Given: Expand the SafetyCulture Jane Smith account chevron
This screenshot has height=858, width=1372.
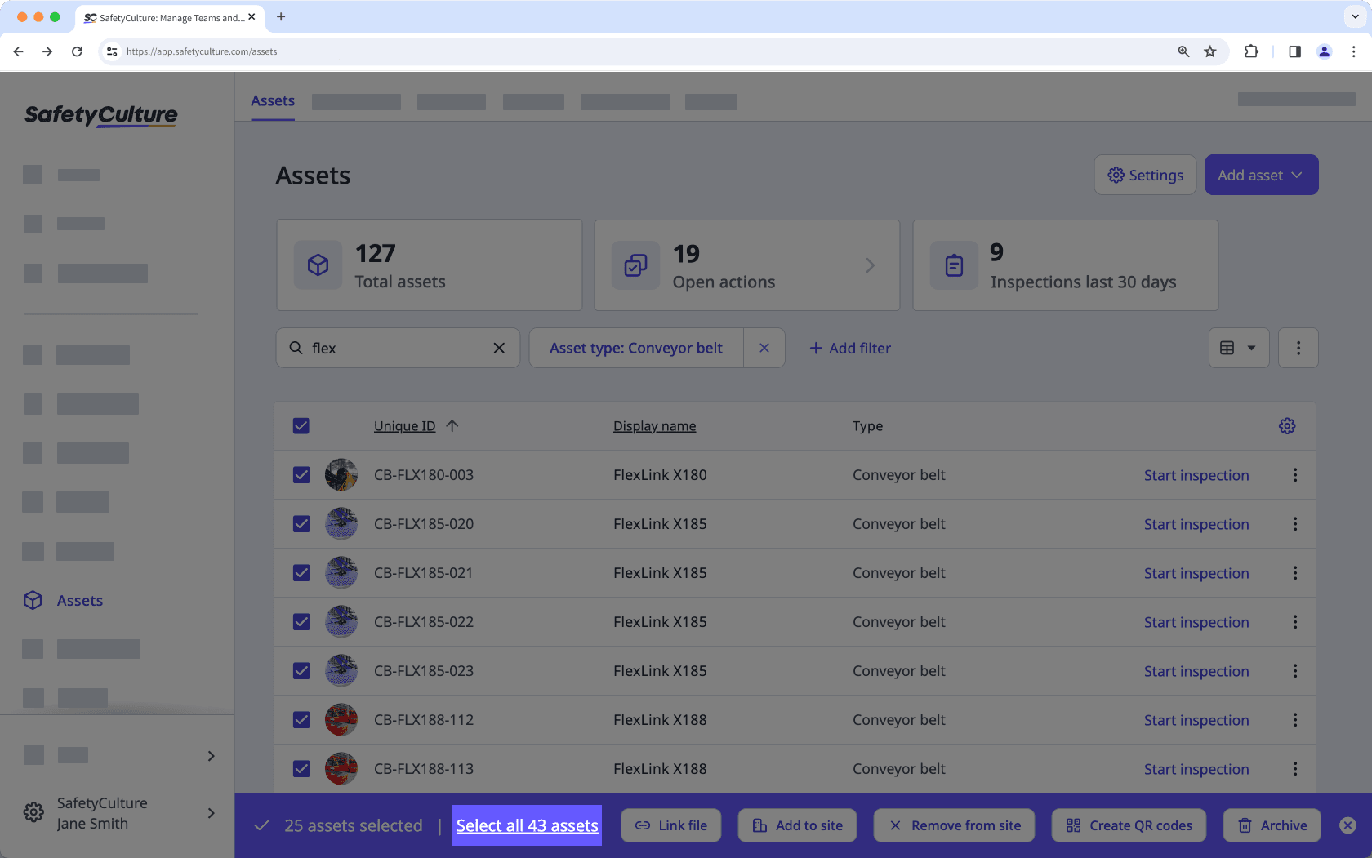Looking at the screenshot, I should tap(211, 813).
